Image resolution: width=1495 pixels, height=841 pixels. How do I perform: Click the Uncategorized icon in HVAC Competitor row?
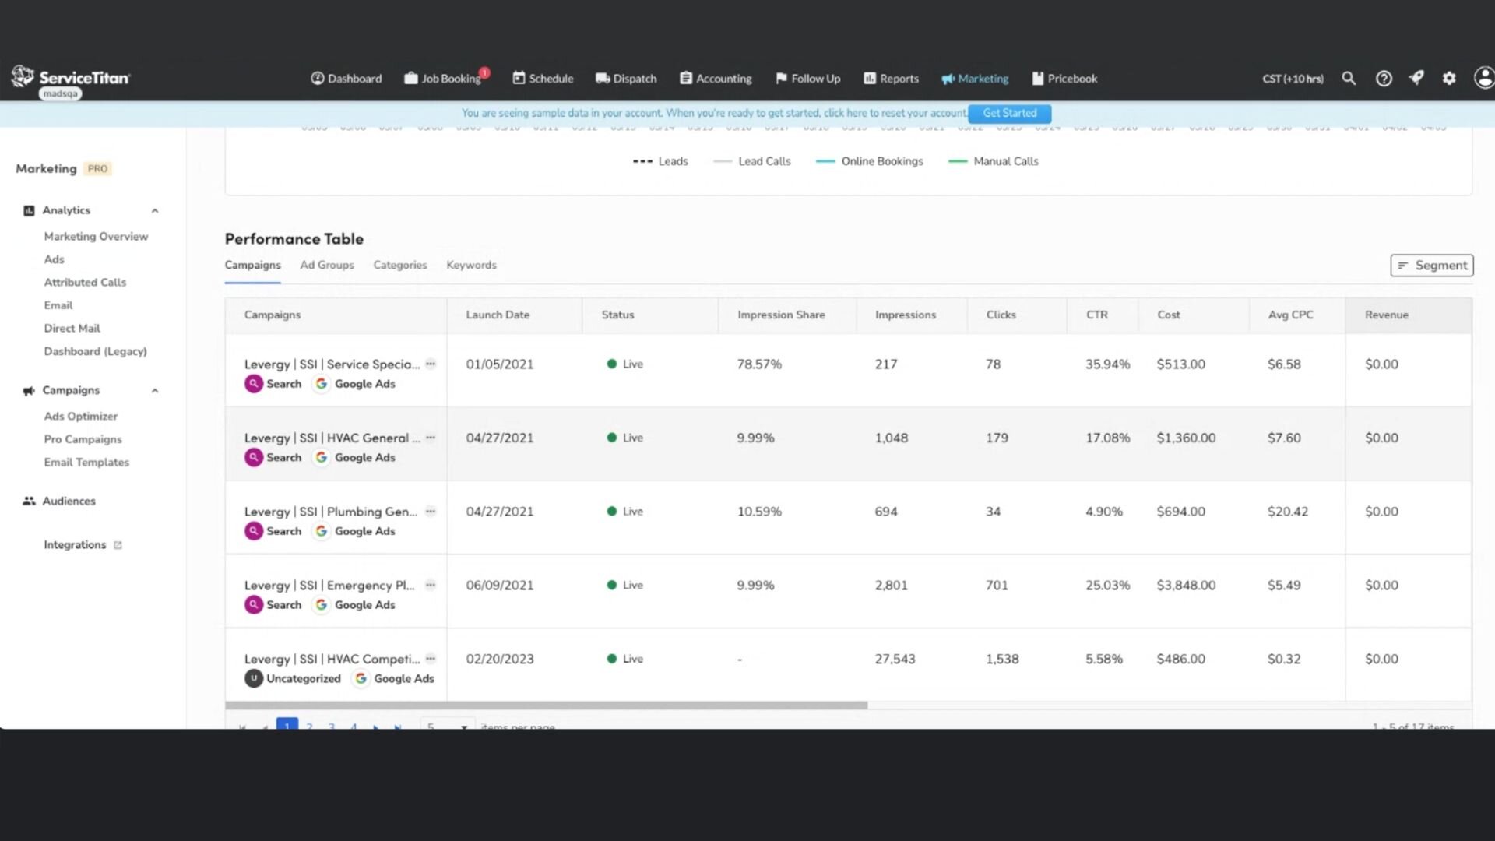pos(254,678)
